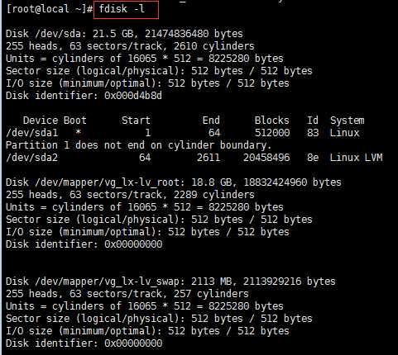Click the 2289 cylinders line

(130, 195)
